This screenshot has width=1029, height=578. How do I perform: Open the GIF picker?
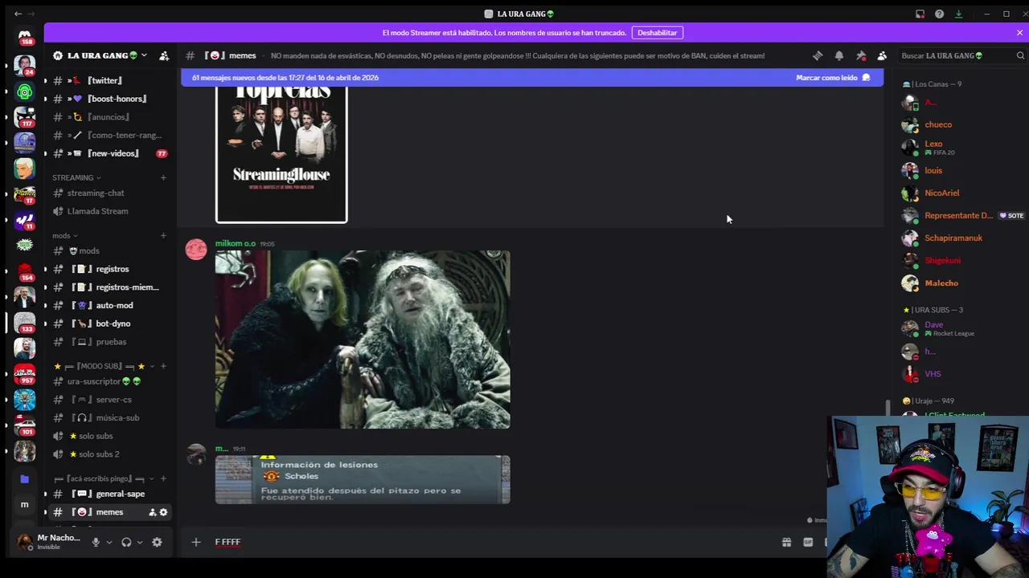click(x=808, y=542)
